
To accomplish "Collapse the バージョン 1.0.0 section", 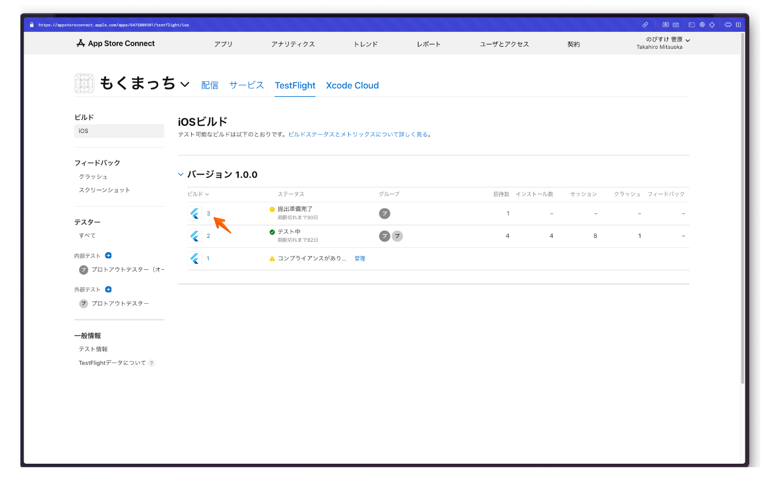I will tap(181, 174).
